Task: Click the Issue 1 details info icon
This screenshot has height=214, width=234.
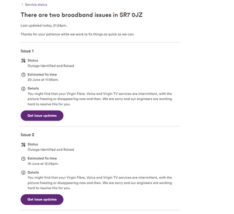Action: [x=23, y=89]
